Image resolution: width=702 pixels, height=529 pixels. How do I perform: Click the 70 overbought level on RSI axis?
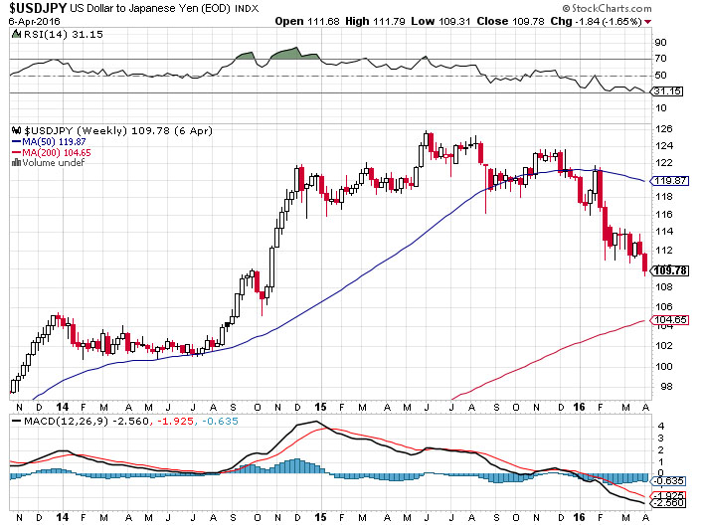pos(660,59)
